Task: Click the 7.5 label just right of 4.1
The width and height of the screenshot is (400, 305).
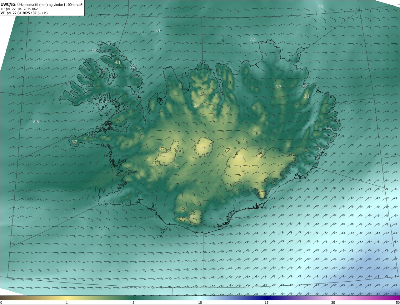Action: point(133,66)
